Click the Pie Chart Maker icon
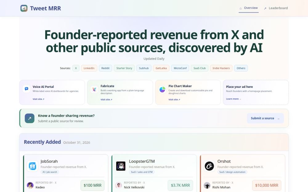This screenshot has height=192, width=308. pyautogui.click(x=162, y=89)
